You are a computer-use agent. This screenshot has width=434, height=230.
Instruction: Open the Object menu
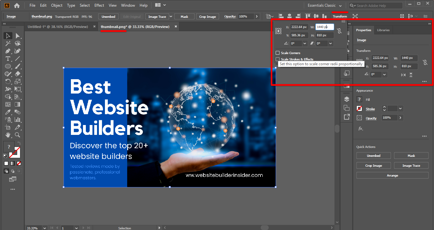click(x=57, y=5)
